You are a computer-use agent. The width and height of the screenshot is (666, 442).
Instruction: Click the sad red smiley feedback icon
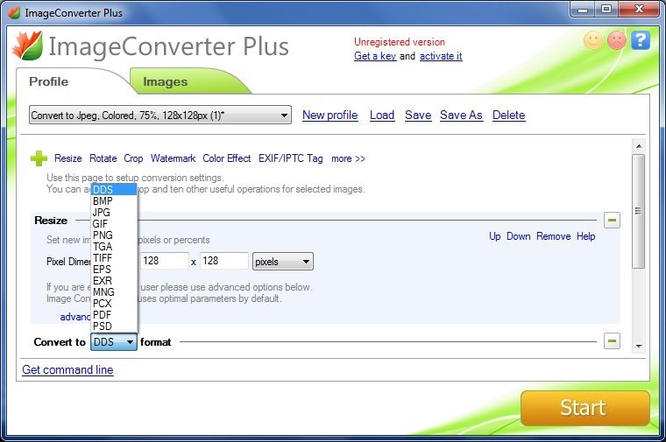[617, 40]
